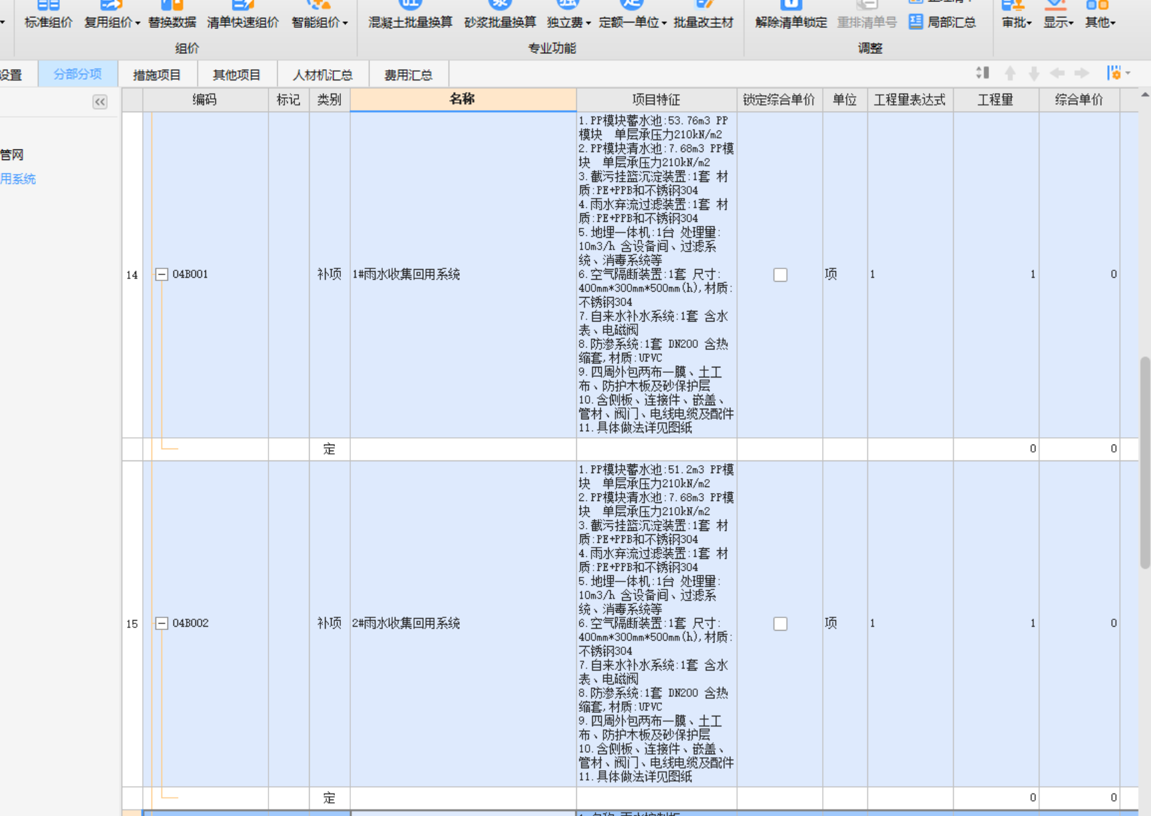Select 2#雨水收集回用系统 name cell
Viewport: 1151px width, 816px height.
pos(463,623)
